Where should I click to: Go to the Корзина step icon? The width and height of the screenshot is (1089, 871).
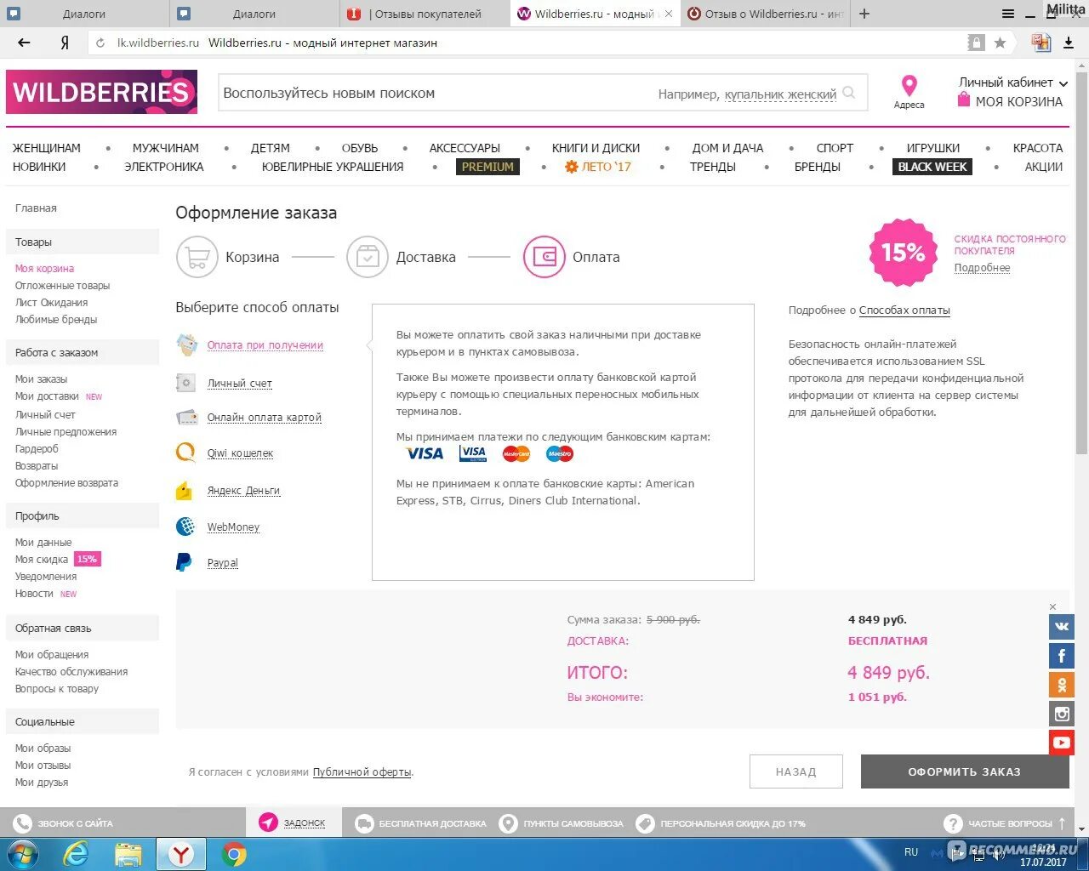point(197,257)
